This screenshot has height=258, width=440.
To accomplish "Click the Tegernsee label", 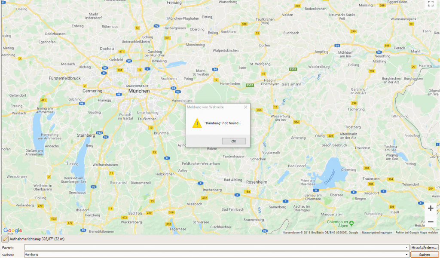I will pyautogui.click(x=177, y=229).
